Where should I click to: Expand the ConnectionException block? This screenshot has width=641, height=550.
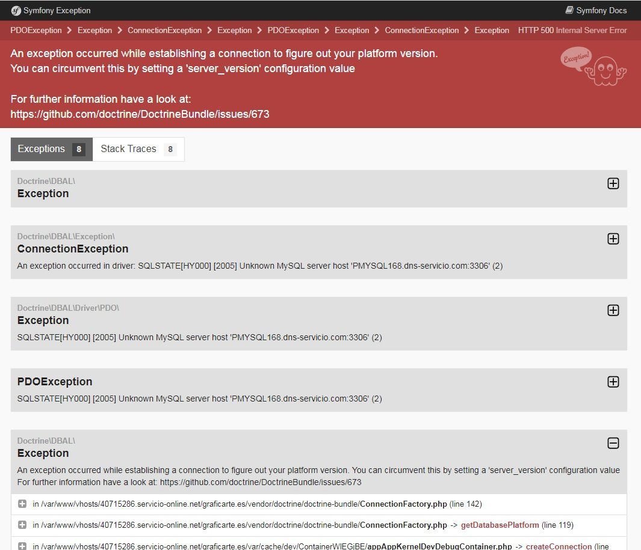pyautogui.click(x=613, y=239)
